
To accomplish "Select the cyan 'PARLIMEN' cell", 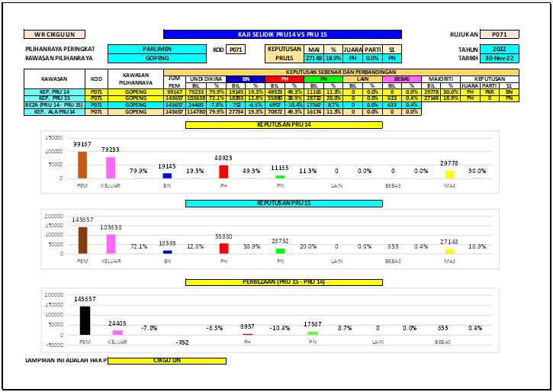I will click(x=157, y=49).
